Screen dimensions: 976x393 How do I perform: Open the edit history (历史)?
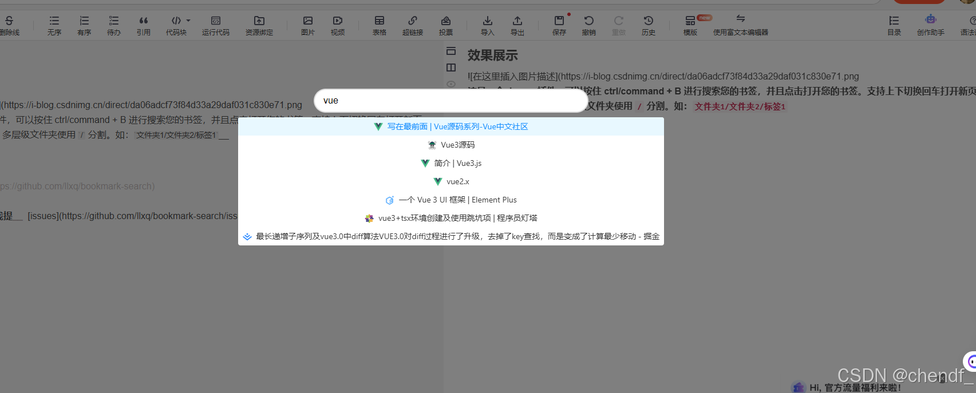point(649,26)
